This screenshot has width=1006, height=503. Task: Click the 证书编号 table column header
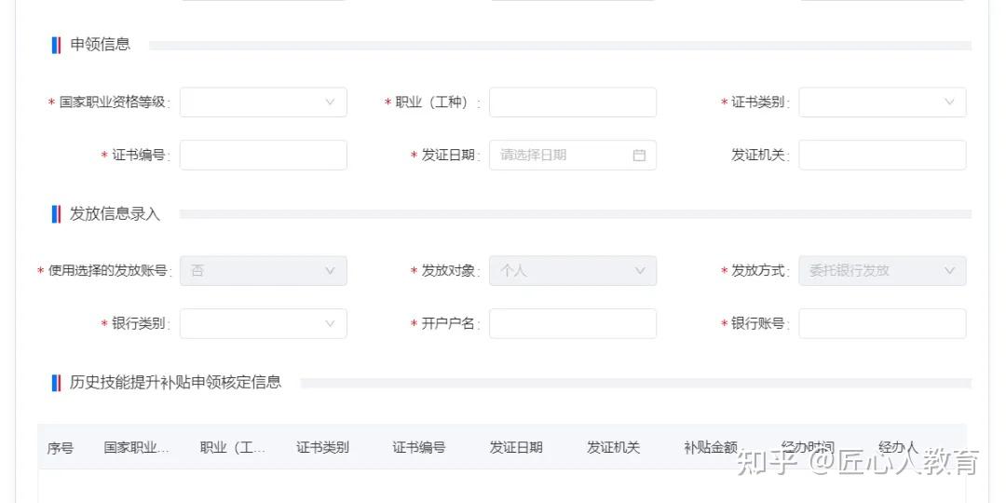point(419,448)
